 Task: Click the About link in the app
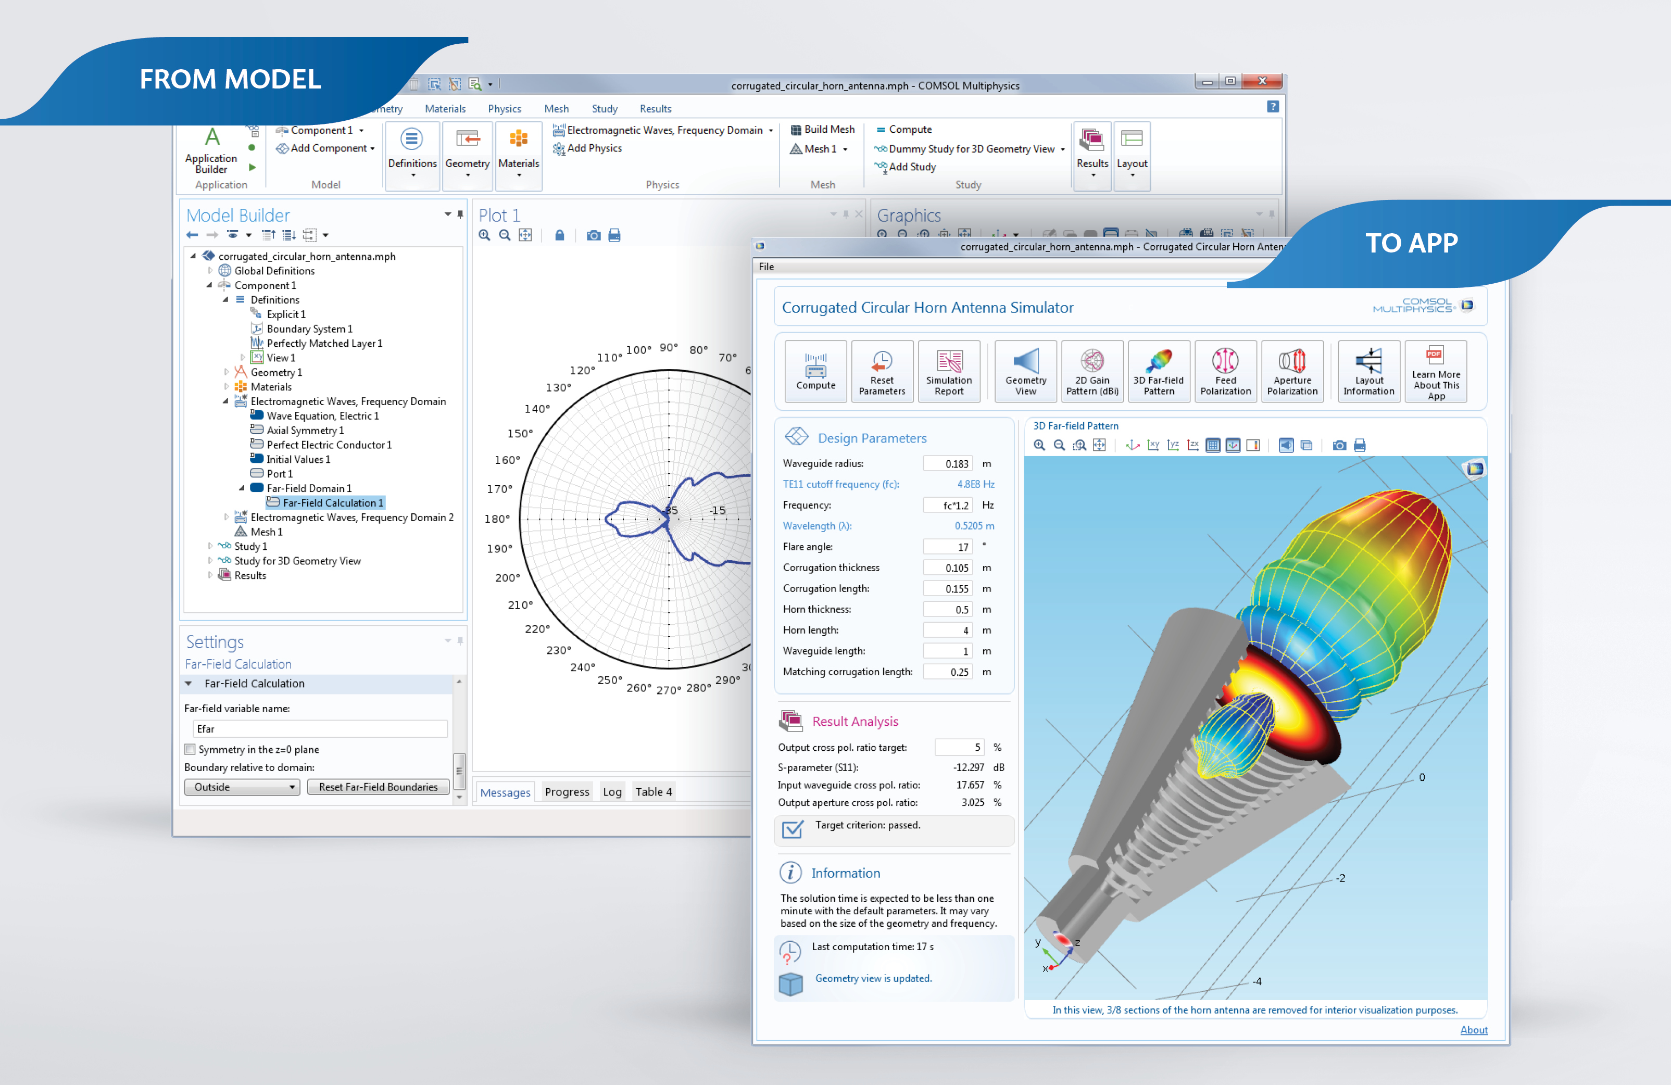tap(1474, 1030)
